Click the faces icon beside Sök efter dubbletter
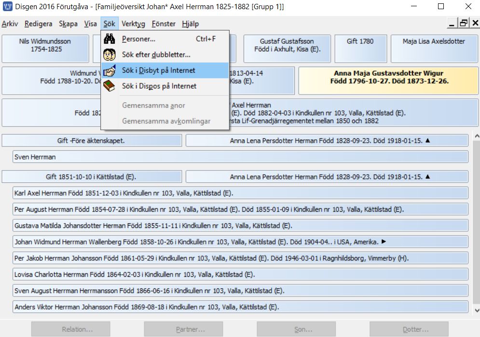This screenshot has height=337, width=480. click(110, 55)
